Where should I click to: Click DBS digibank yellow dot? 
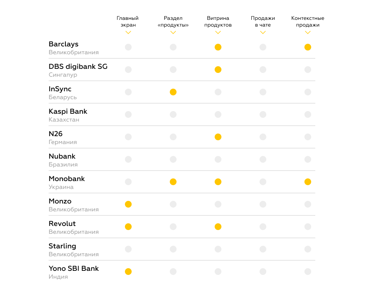[x=218, y=70]
